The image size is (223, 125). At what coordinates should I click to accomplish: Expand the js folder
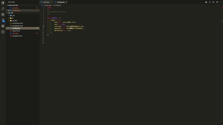click(x=13, y=18)
